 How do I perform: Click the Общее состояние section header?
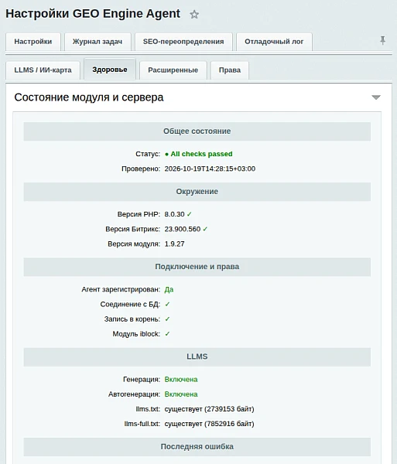pyautogui.click(x=197, y=131)
